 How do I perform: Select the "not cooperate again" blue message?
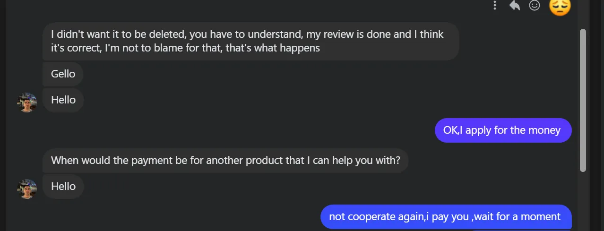(446, 217)
